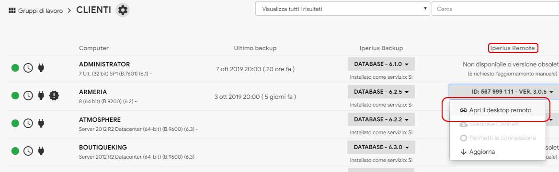Click the green status dot for BOUTIQUEKING
Screen dimensions: 559x172
(15, 151)
